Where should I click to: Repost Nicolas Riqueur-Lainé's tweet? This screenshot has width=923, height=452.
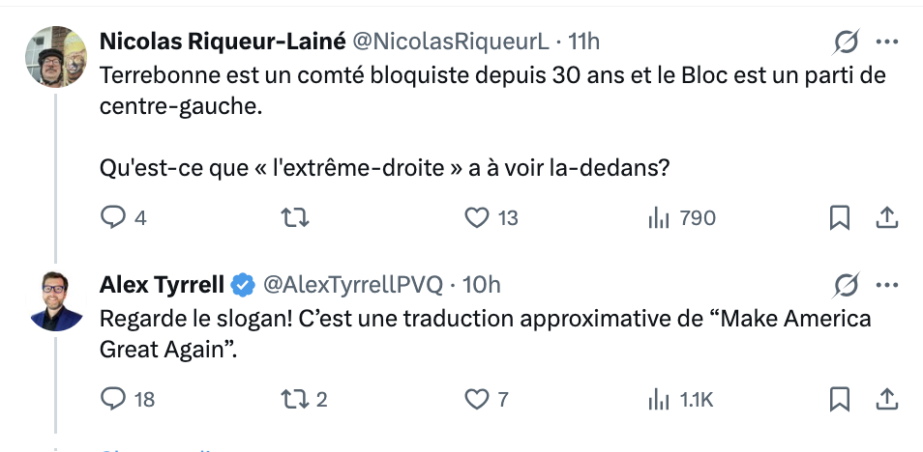tap(293, 218)
